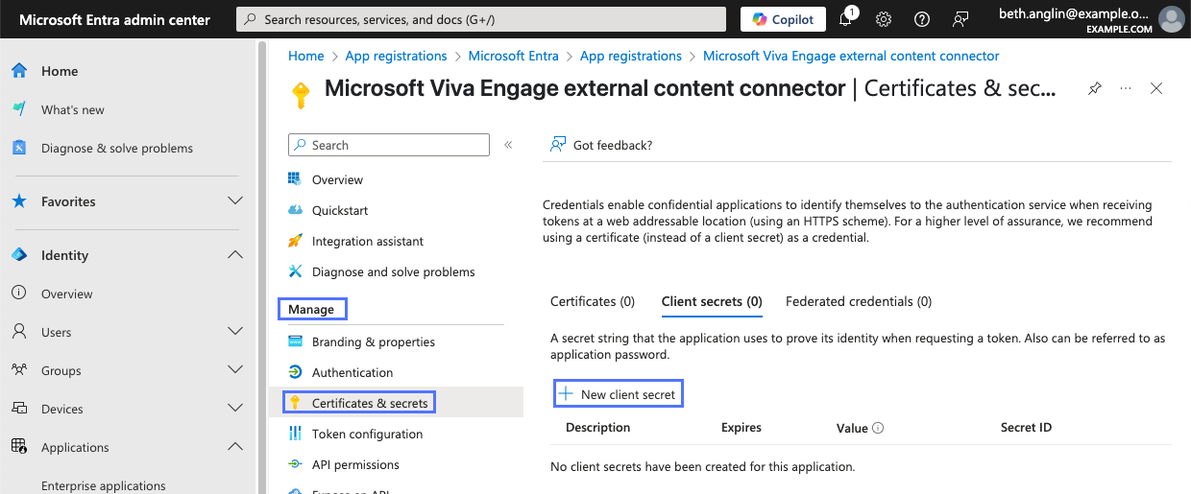Image resolution: width=1191 pixels, height=494 pixels.
Task: Click the Integration assistant rocket icon
Action: coord(295,241)
